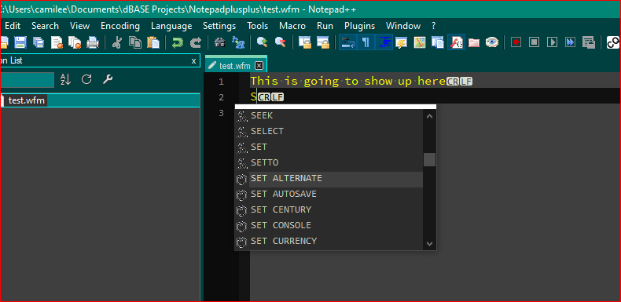Click the Playback macro icon

[x=552, y=42]
